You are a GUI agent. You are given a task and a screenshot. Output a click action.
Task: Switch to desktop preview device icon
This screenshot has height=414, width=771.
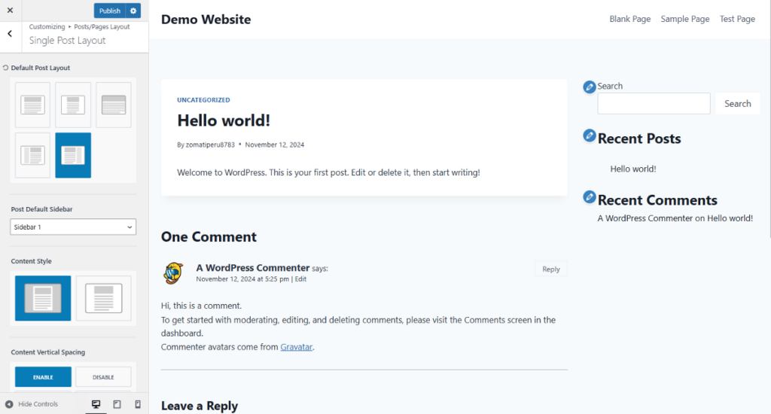point(96,404)
